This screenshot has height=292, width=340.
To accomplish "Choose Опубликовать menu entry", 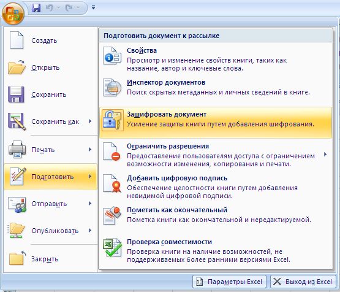I will coord(50,231).
